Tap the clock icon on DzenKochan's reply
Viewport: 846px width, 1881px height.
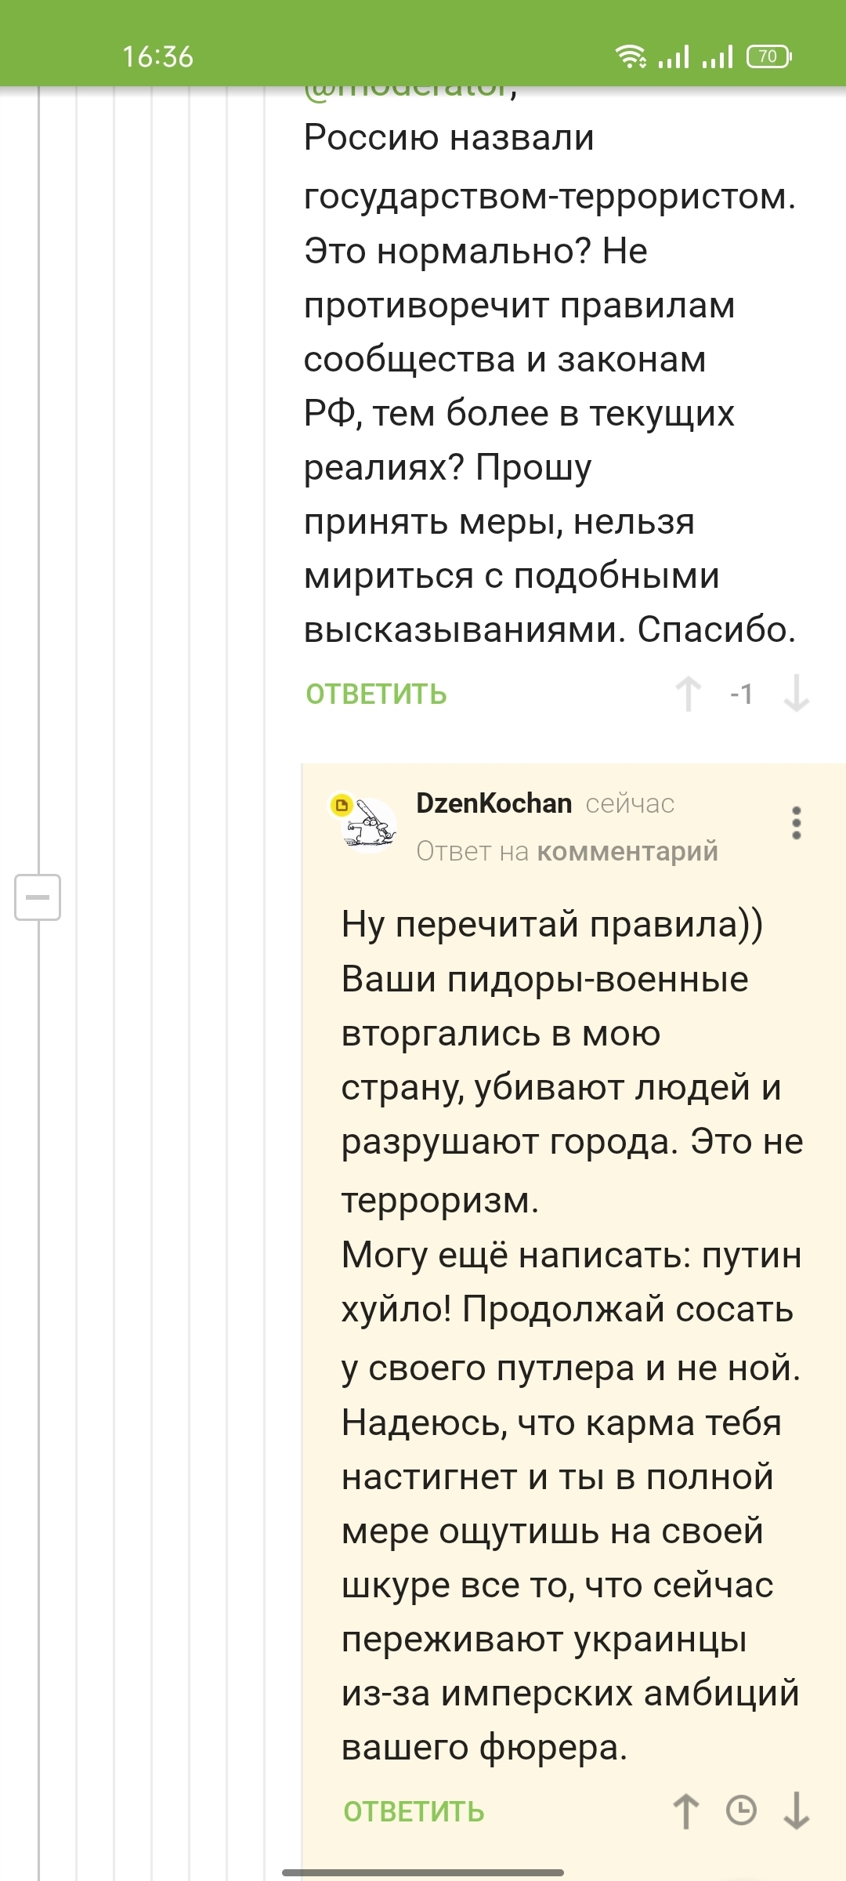pyautogui.click(x=741, y=1810)
